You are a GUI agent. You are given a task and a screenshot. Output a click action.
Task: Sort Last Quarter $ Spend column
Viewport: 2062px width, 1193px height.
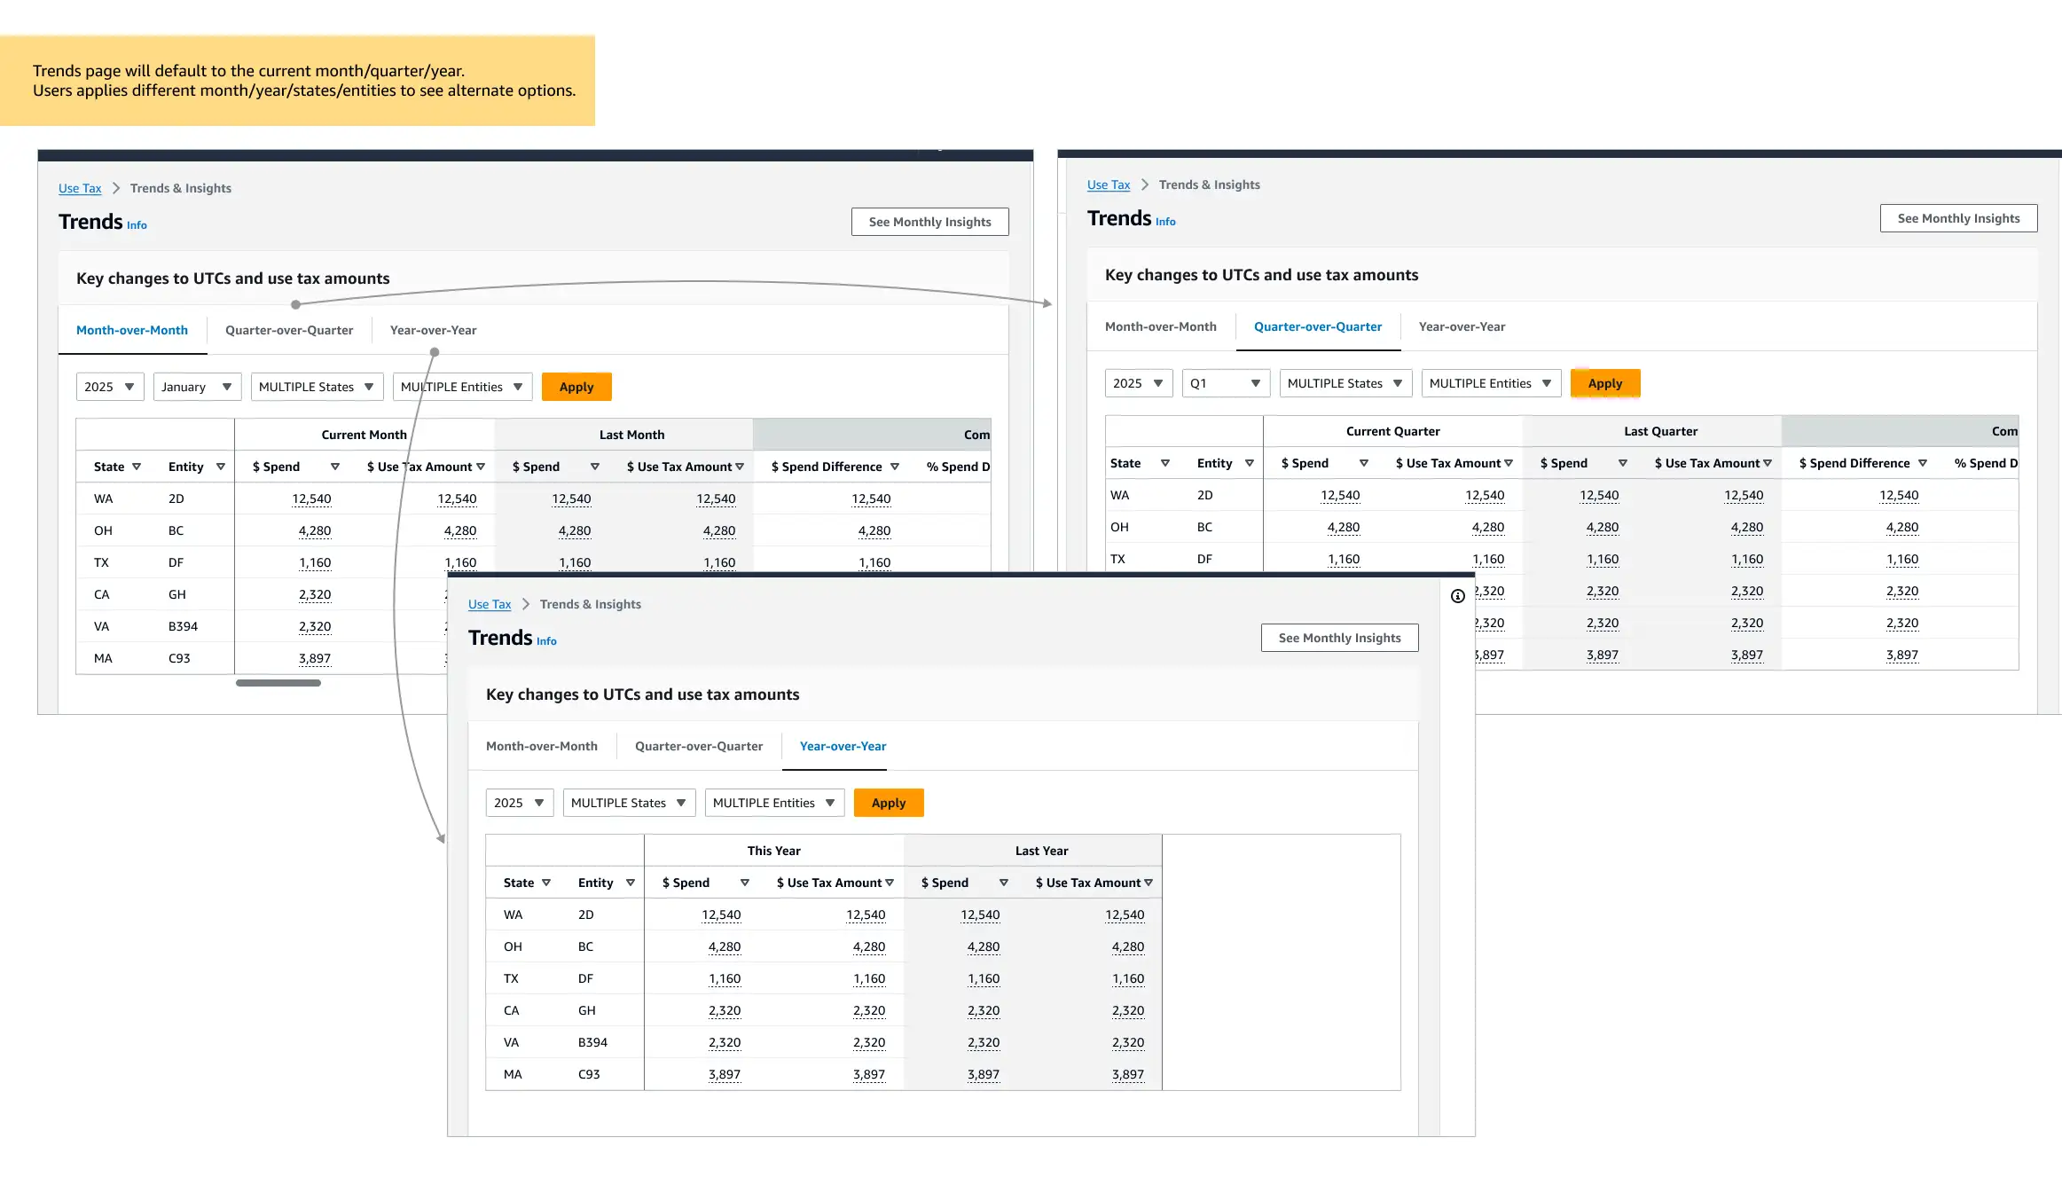[1623, 463]
